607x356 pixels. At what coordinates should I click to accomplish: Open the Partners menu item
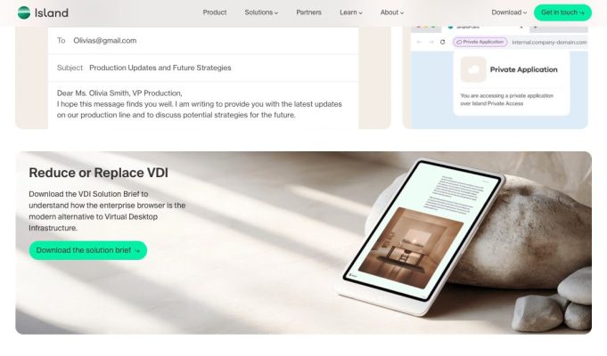click(x=308, y=12)
